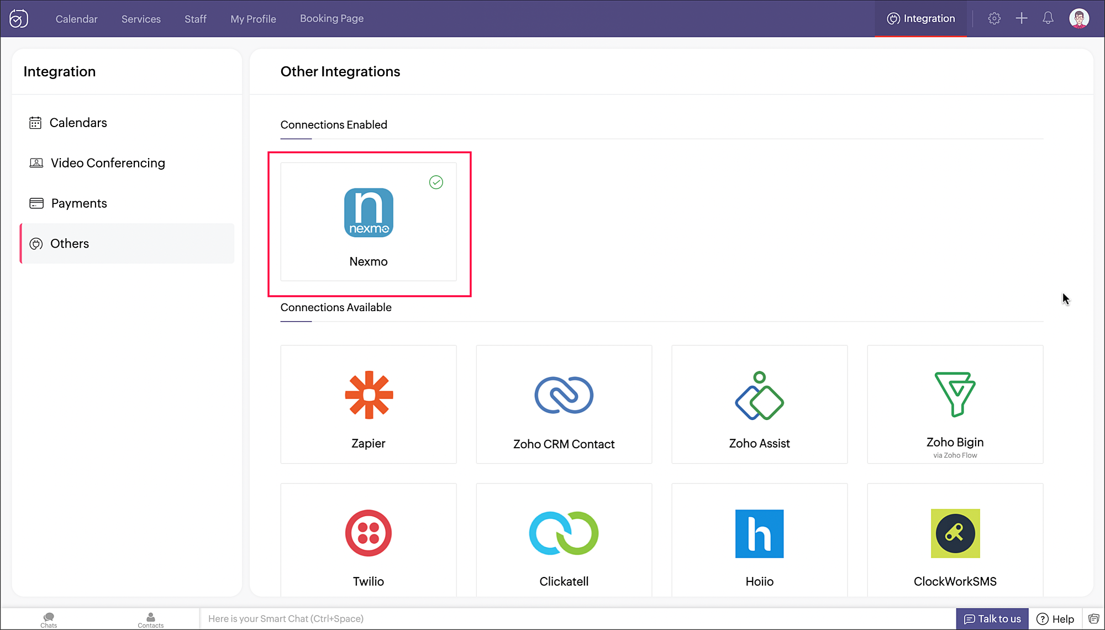Click the Other Integrations title
Image resolution: width=1105 pixels, height=630 pixels.
340,71
